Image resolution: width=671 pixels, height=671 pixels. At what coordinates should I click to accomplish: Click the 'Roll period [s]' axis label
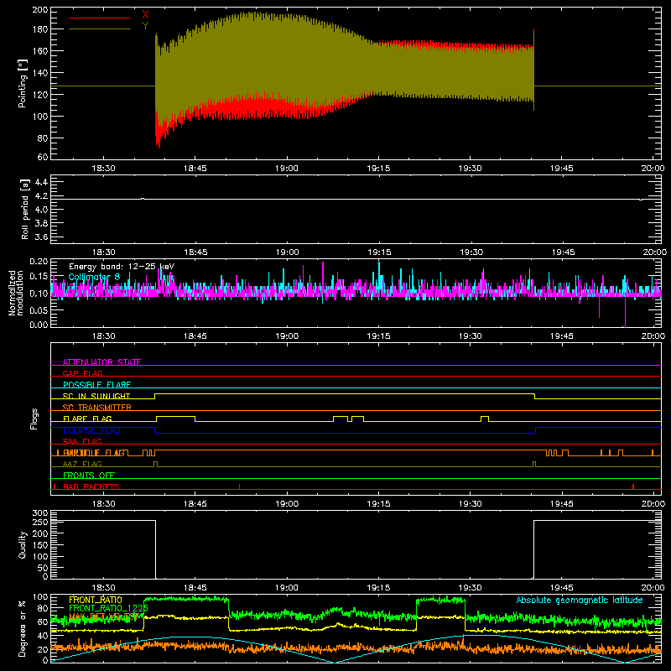pos(24,209)
